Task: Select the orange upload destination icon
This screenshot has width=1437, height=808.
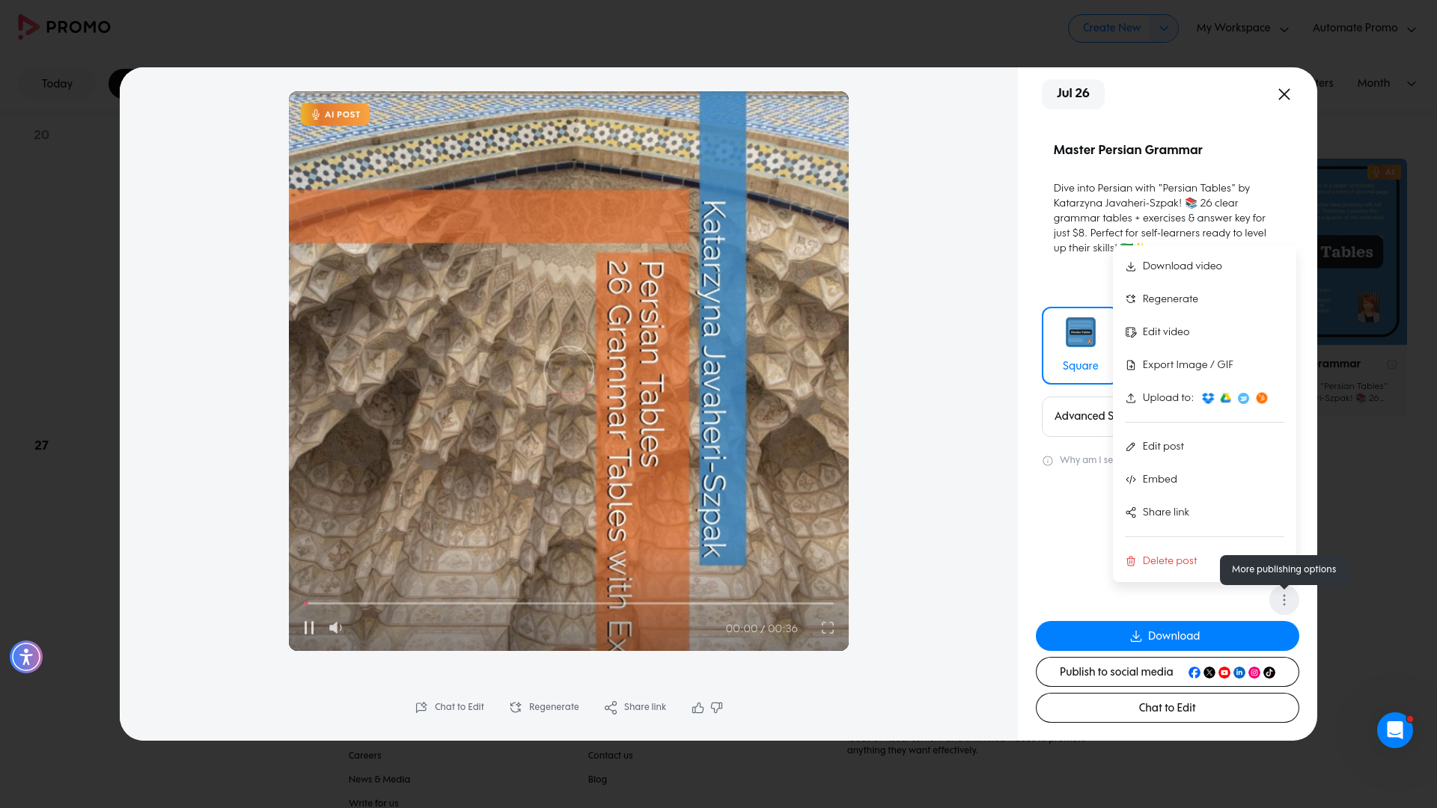Action: point(1262,398)
